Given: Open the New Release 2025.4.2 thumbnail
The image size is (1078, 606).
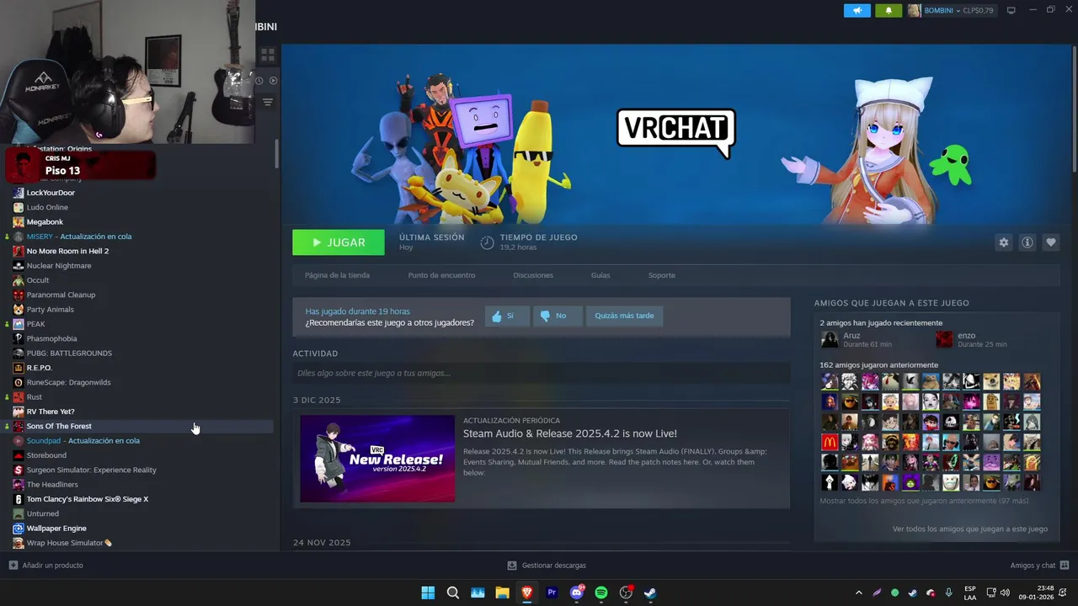Looking at the screenshot, I should (377, 459).
